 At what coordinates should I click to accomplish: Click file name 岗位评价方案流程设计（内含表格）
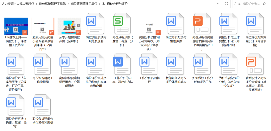256,41
